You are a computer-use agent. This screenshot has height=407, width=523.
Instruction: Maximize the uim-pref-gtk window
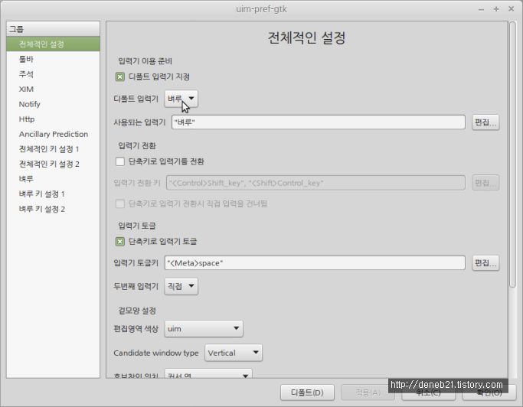(x=496, y=9)
